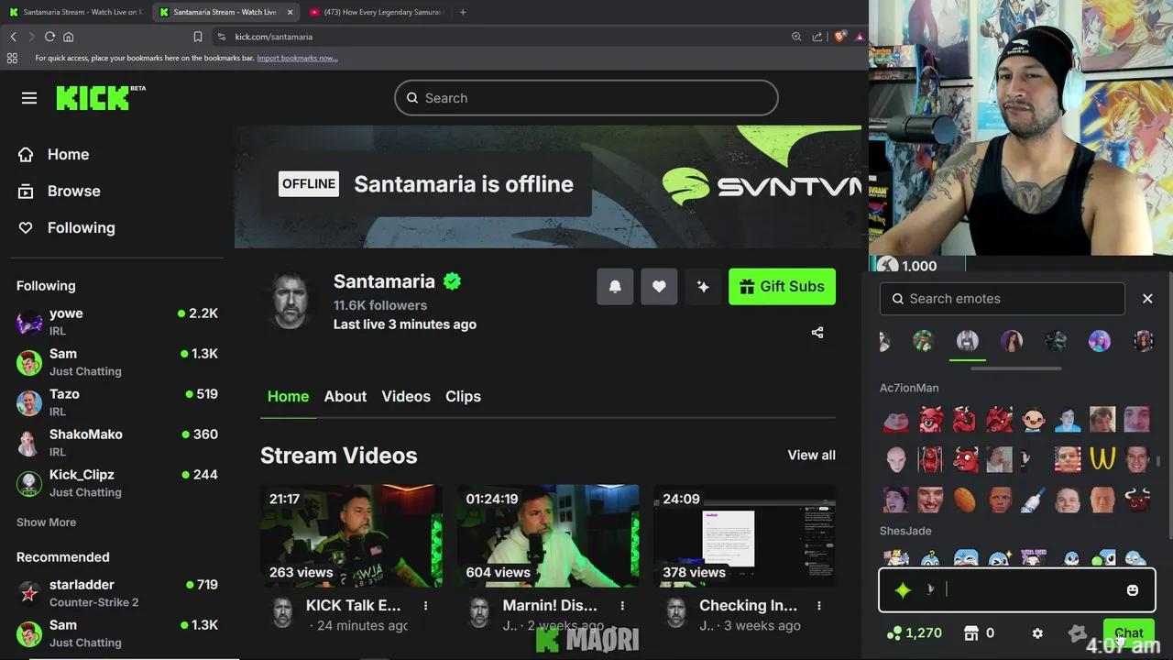The image size is (1173, 660).
Task: Click the heart follow button
Action: click(659, 287)
